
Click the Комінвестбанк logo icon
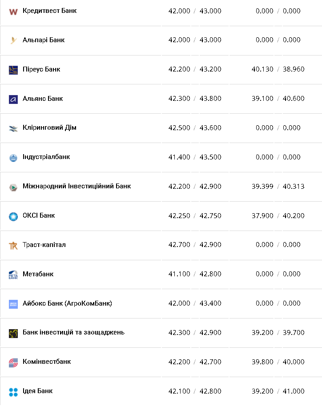pyautogui.click(x=13, y=362)
